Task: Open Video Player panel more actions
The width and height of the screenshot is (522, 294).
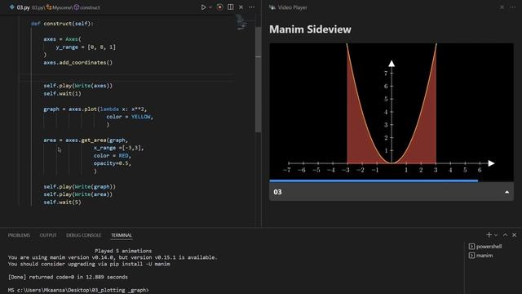Action: (x=513, y=7)
